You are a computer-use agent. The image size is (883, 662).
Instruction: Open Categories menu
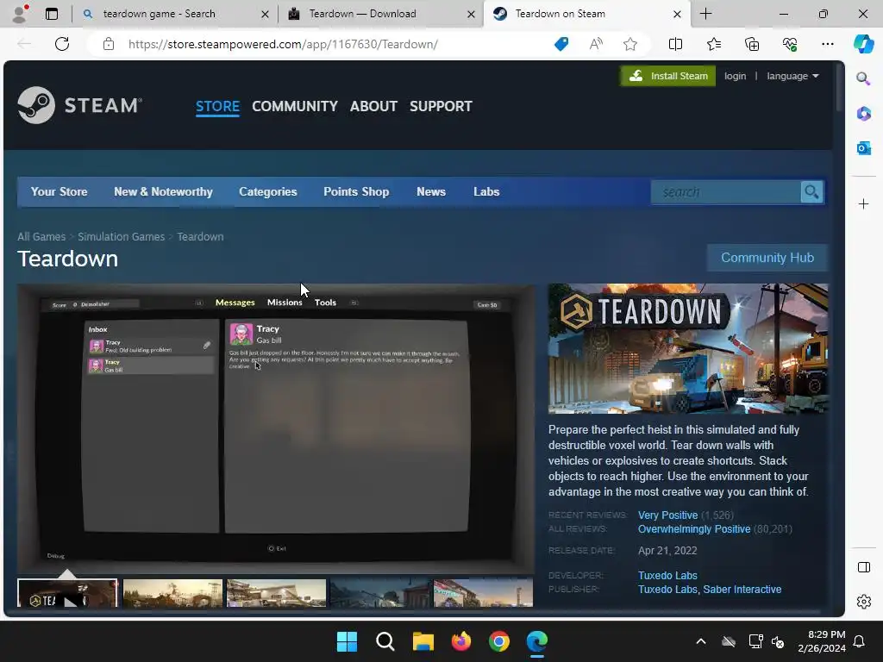coord(268,192)
